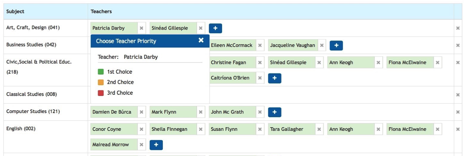Screen dimensions: 467x156
Task: Remove Eileen McCormack from Business Studies
Action: tap(260, 45)
